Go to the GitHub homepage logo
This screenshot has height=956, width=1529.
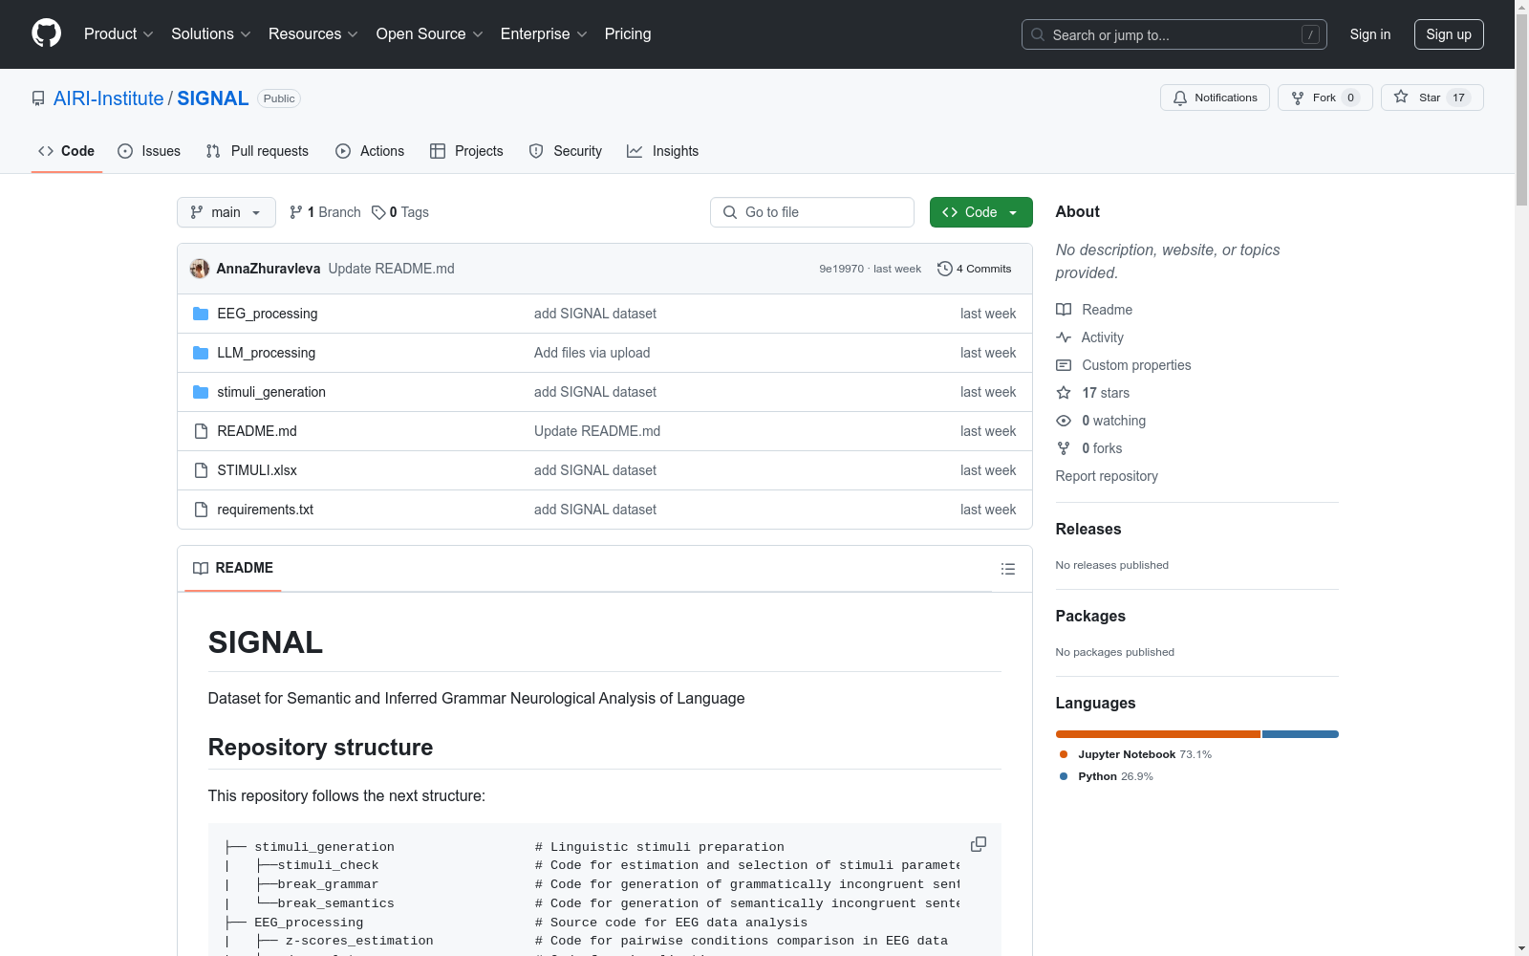pyautogui.click(x=46, y=33)
